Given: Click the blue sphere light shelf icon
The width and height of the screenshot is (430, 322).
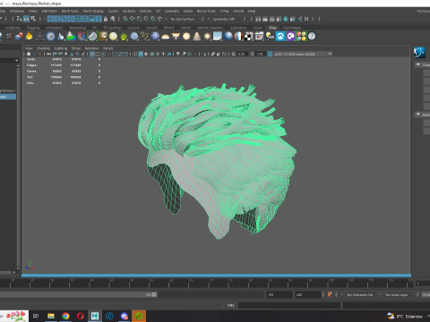Looking at the screenshot, I should pyautogui.click(x=155, y=37).
